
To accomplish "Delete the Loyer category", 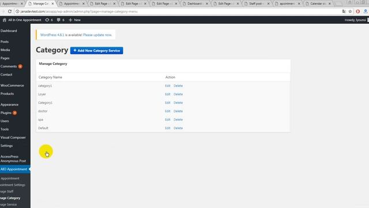I will 178,94.
